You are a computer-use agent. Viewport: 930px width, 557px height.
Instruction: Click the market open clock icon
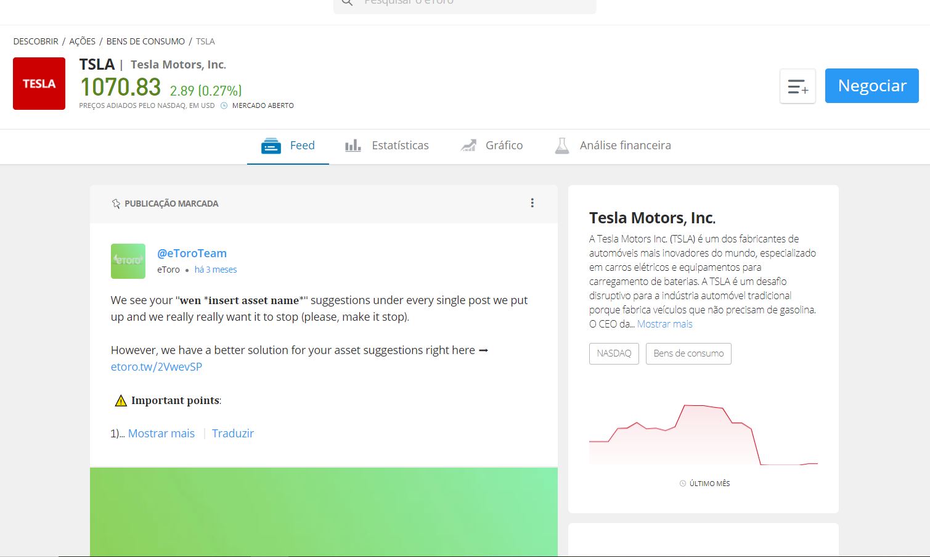(x=224, y=105)
